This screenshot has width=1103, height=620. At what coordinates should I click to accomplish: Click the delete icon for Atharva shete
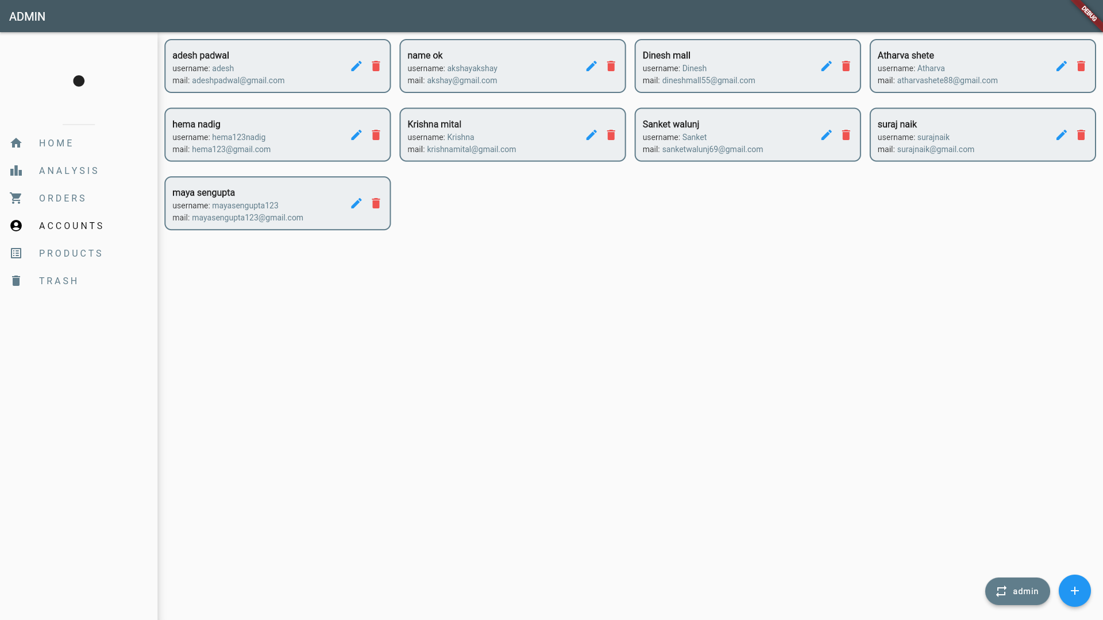tap(1081, 66)
